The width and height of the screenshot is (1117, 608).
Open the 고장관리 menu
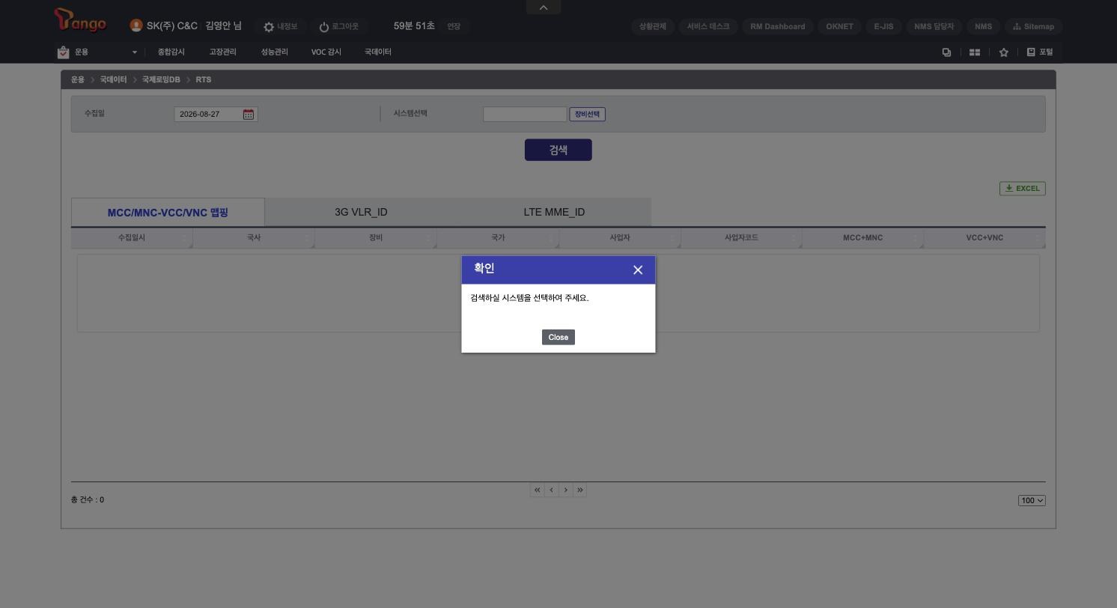223,52
